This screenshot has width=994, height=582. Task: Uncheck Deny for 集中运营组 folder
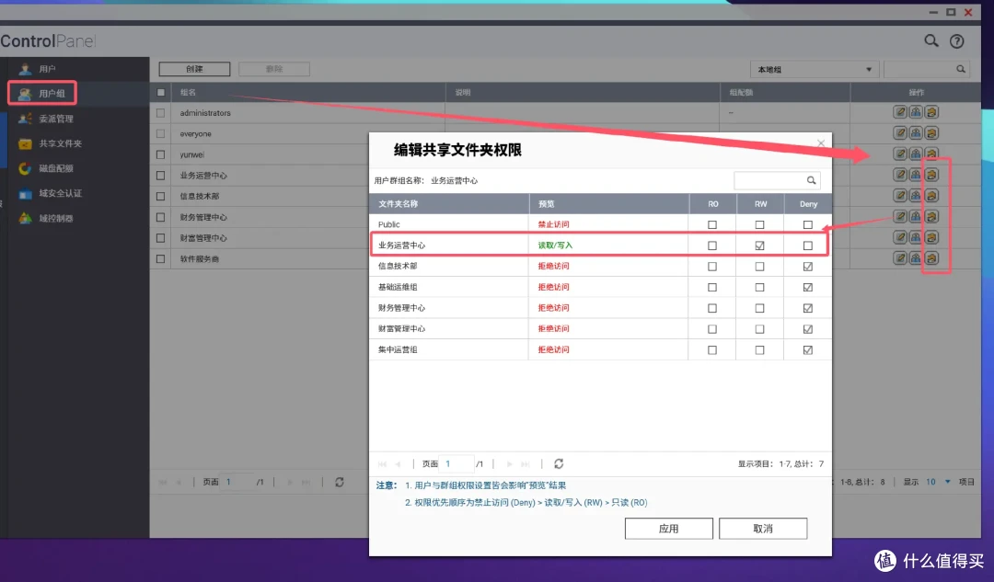808,350
